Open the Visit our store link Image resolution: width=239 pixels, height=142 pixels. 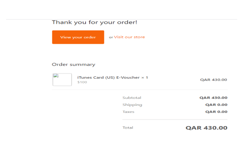coord(129,37)
